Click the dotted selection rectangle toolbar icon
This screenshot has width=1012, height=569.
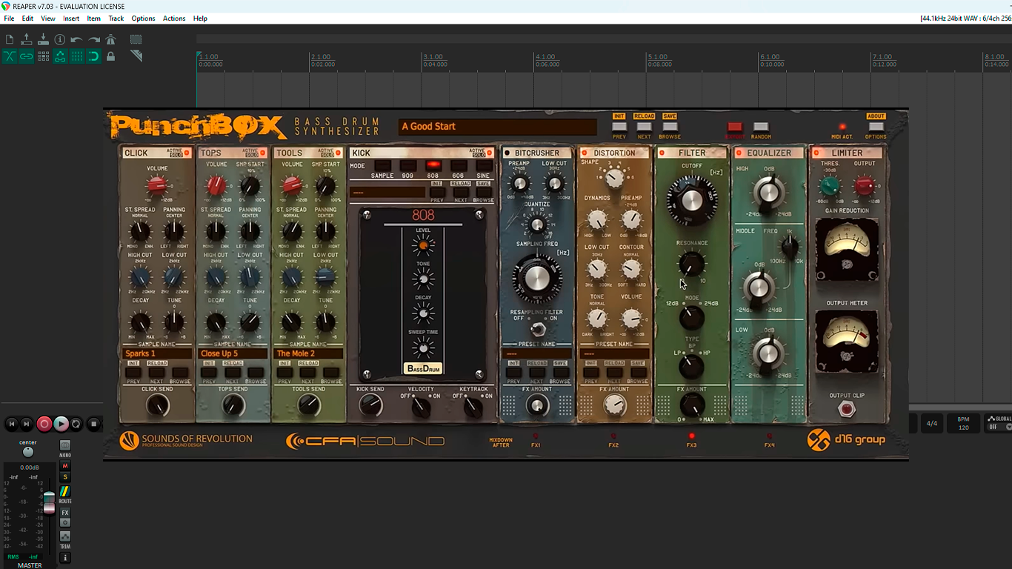[136, 39]
